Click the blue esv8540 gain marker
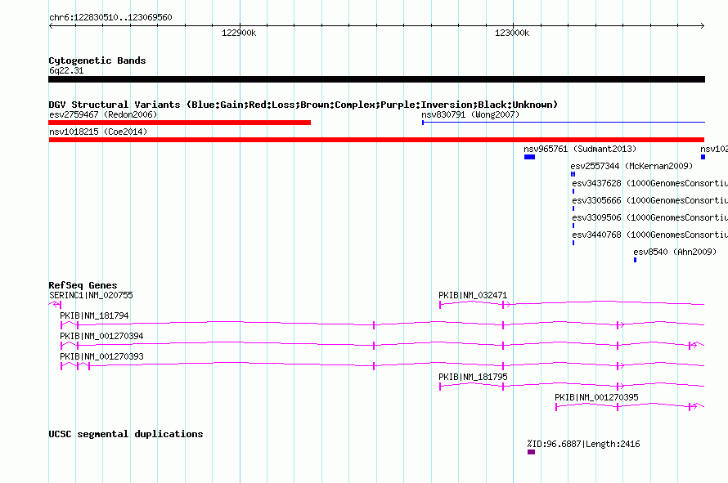 coord(635,260)
